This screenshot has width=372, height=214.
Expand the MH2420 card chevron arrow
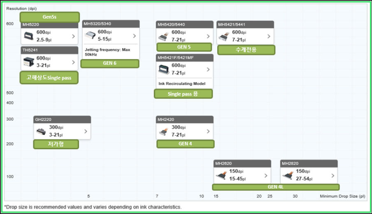(208, 132)
